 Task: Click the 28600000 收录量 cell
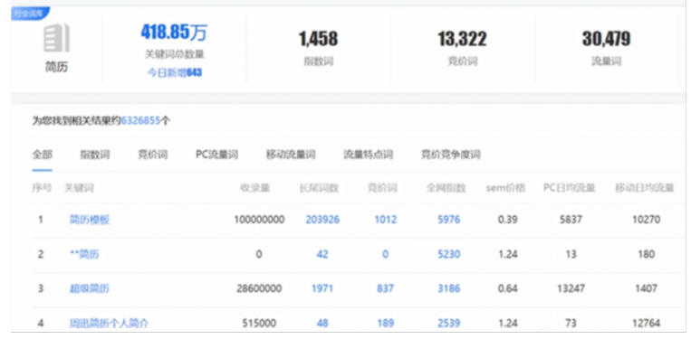(x=259, y=289)
